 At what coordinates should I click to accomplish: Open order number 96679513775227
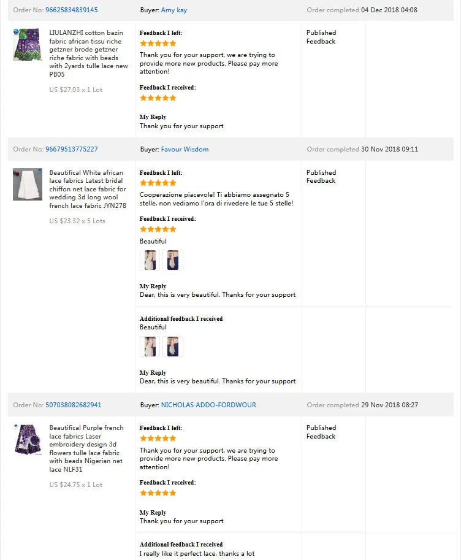pos(71,149)
